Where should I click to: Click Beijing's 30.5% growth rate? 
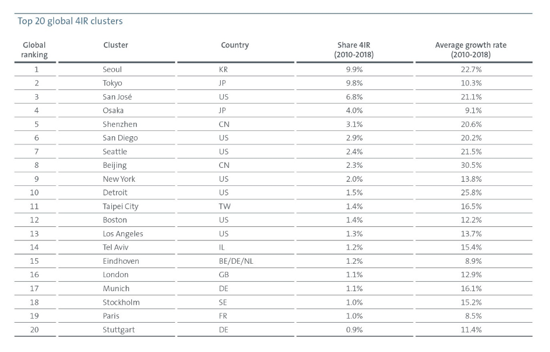click(472, 165)
